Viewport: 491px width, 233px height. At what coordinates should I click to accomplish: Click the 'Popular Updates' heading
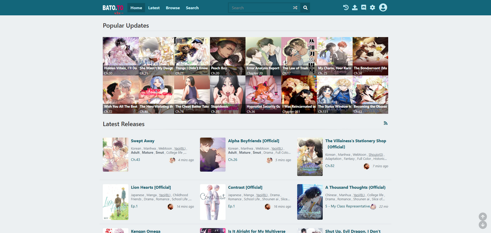[x=126, y=26]
